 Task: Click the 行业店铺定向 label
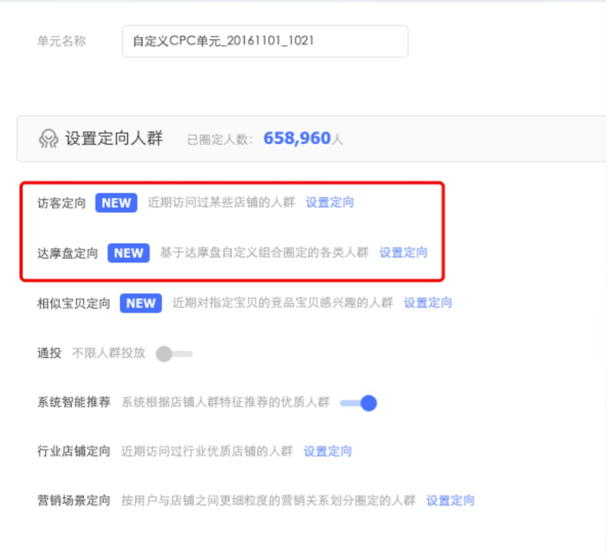coord(74,452)
